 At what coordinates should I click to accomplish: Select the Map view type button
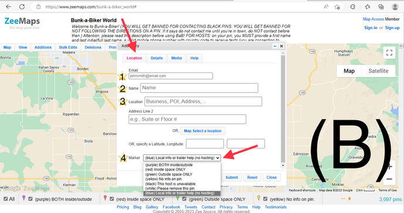[349, 71]
